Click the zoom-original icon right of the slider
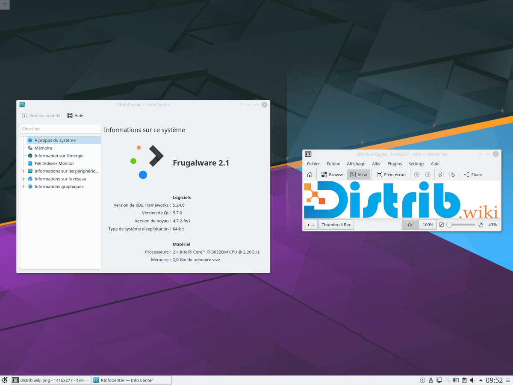 click(481, 225)
